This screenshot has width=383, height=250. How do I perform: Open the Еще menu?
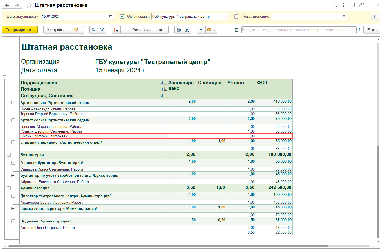[x=372, y=30]
